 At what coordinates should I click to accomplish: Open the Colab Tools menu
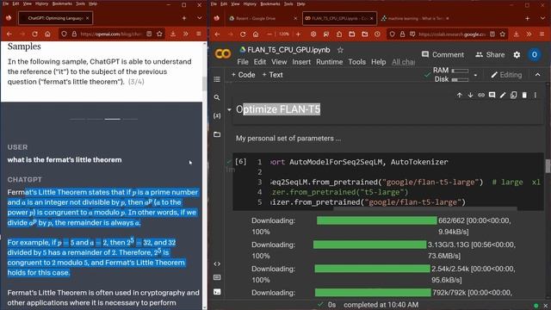[356, 62]
